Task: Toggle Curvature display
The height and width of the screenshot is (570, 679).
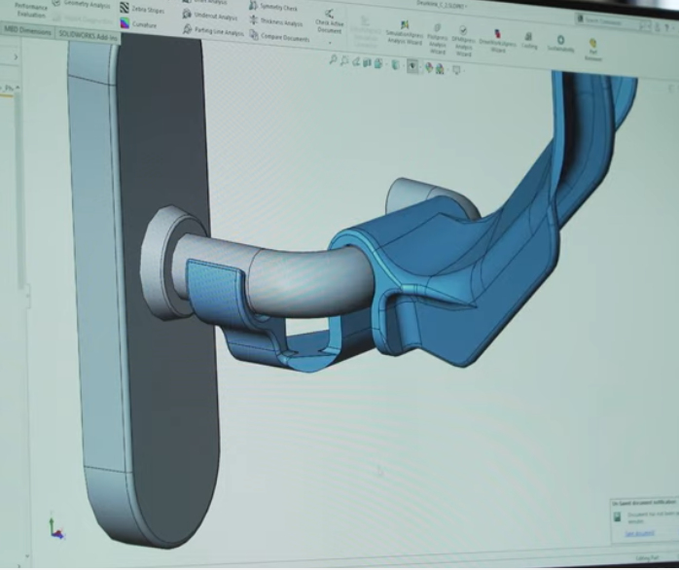Action: point(138,24)
